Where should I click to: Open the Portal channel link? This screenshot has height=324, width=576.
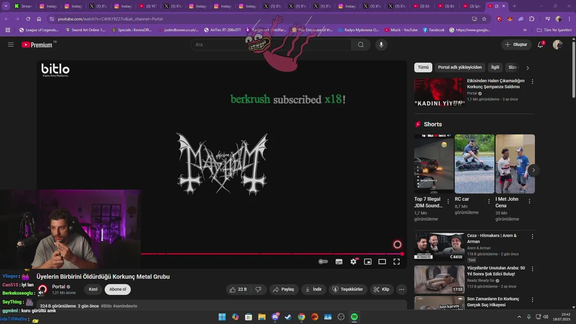pyautogui.click(x=58, y=287)
